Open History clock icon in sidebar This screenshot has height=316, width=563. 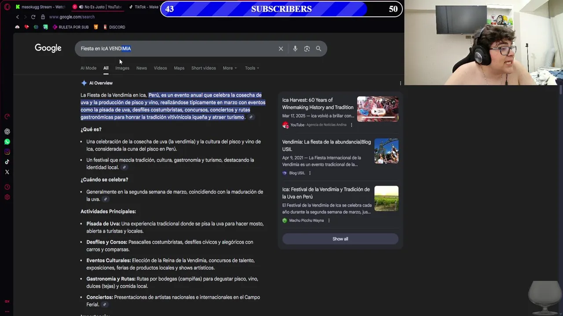[x=7, y=187]
